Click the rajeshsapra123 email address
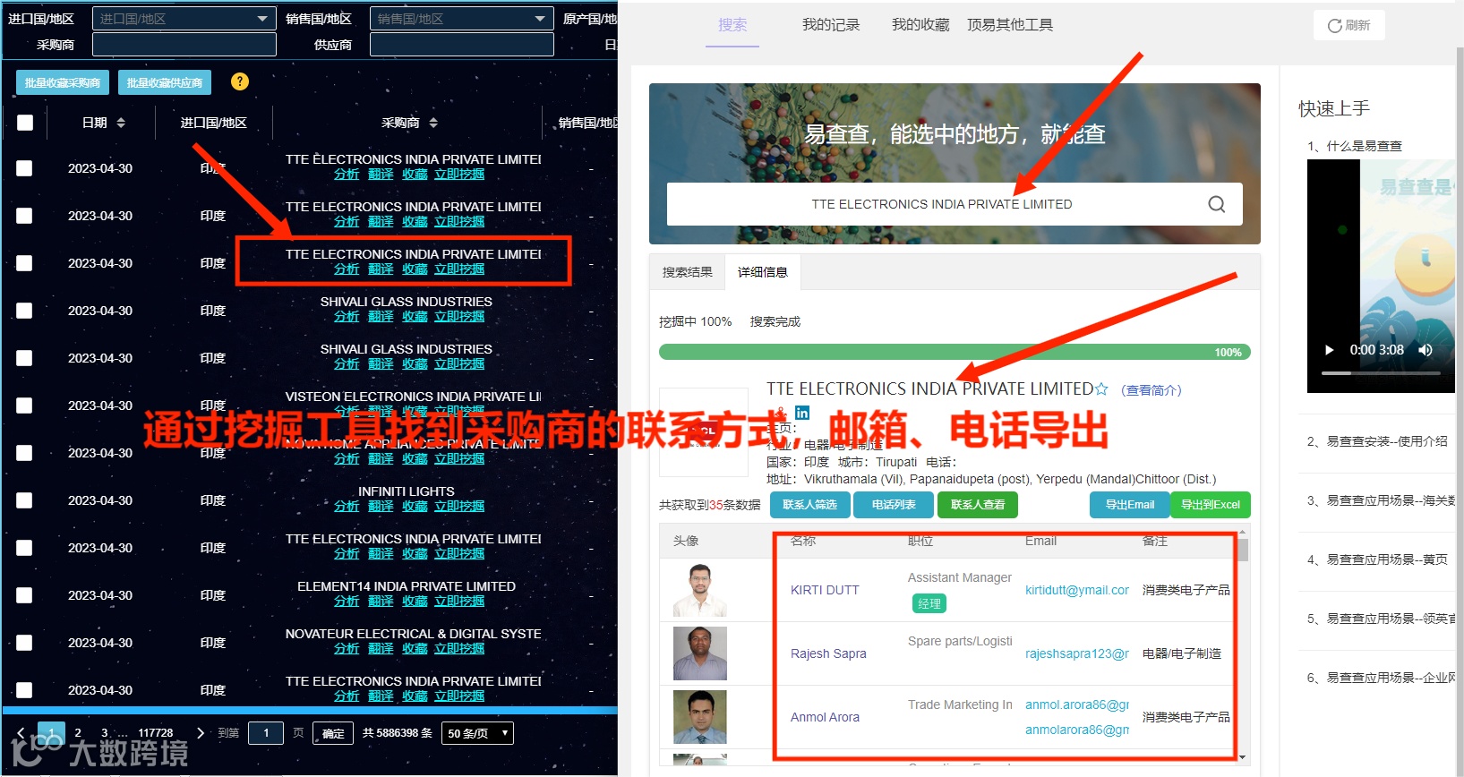 [1077, 653]
